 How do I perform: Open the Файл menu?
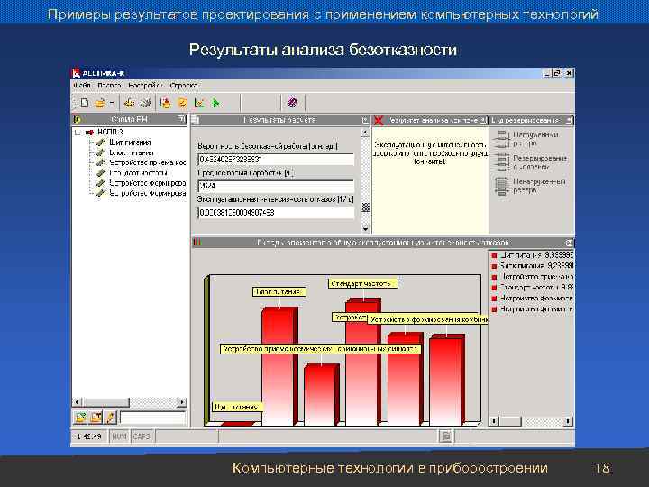tap(82, 86)
